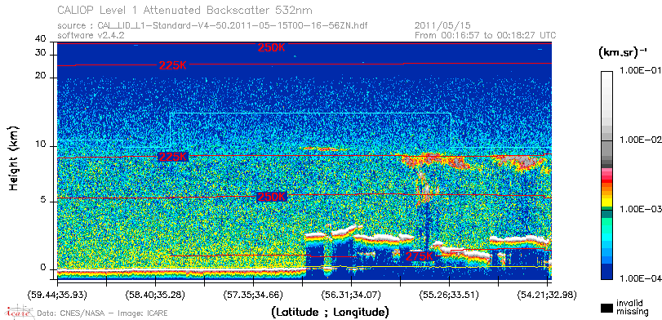Click the 'Height (km)' axis title
Viewport: 662px width, 320px height.
pos(15,158)
